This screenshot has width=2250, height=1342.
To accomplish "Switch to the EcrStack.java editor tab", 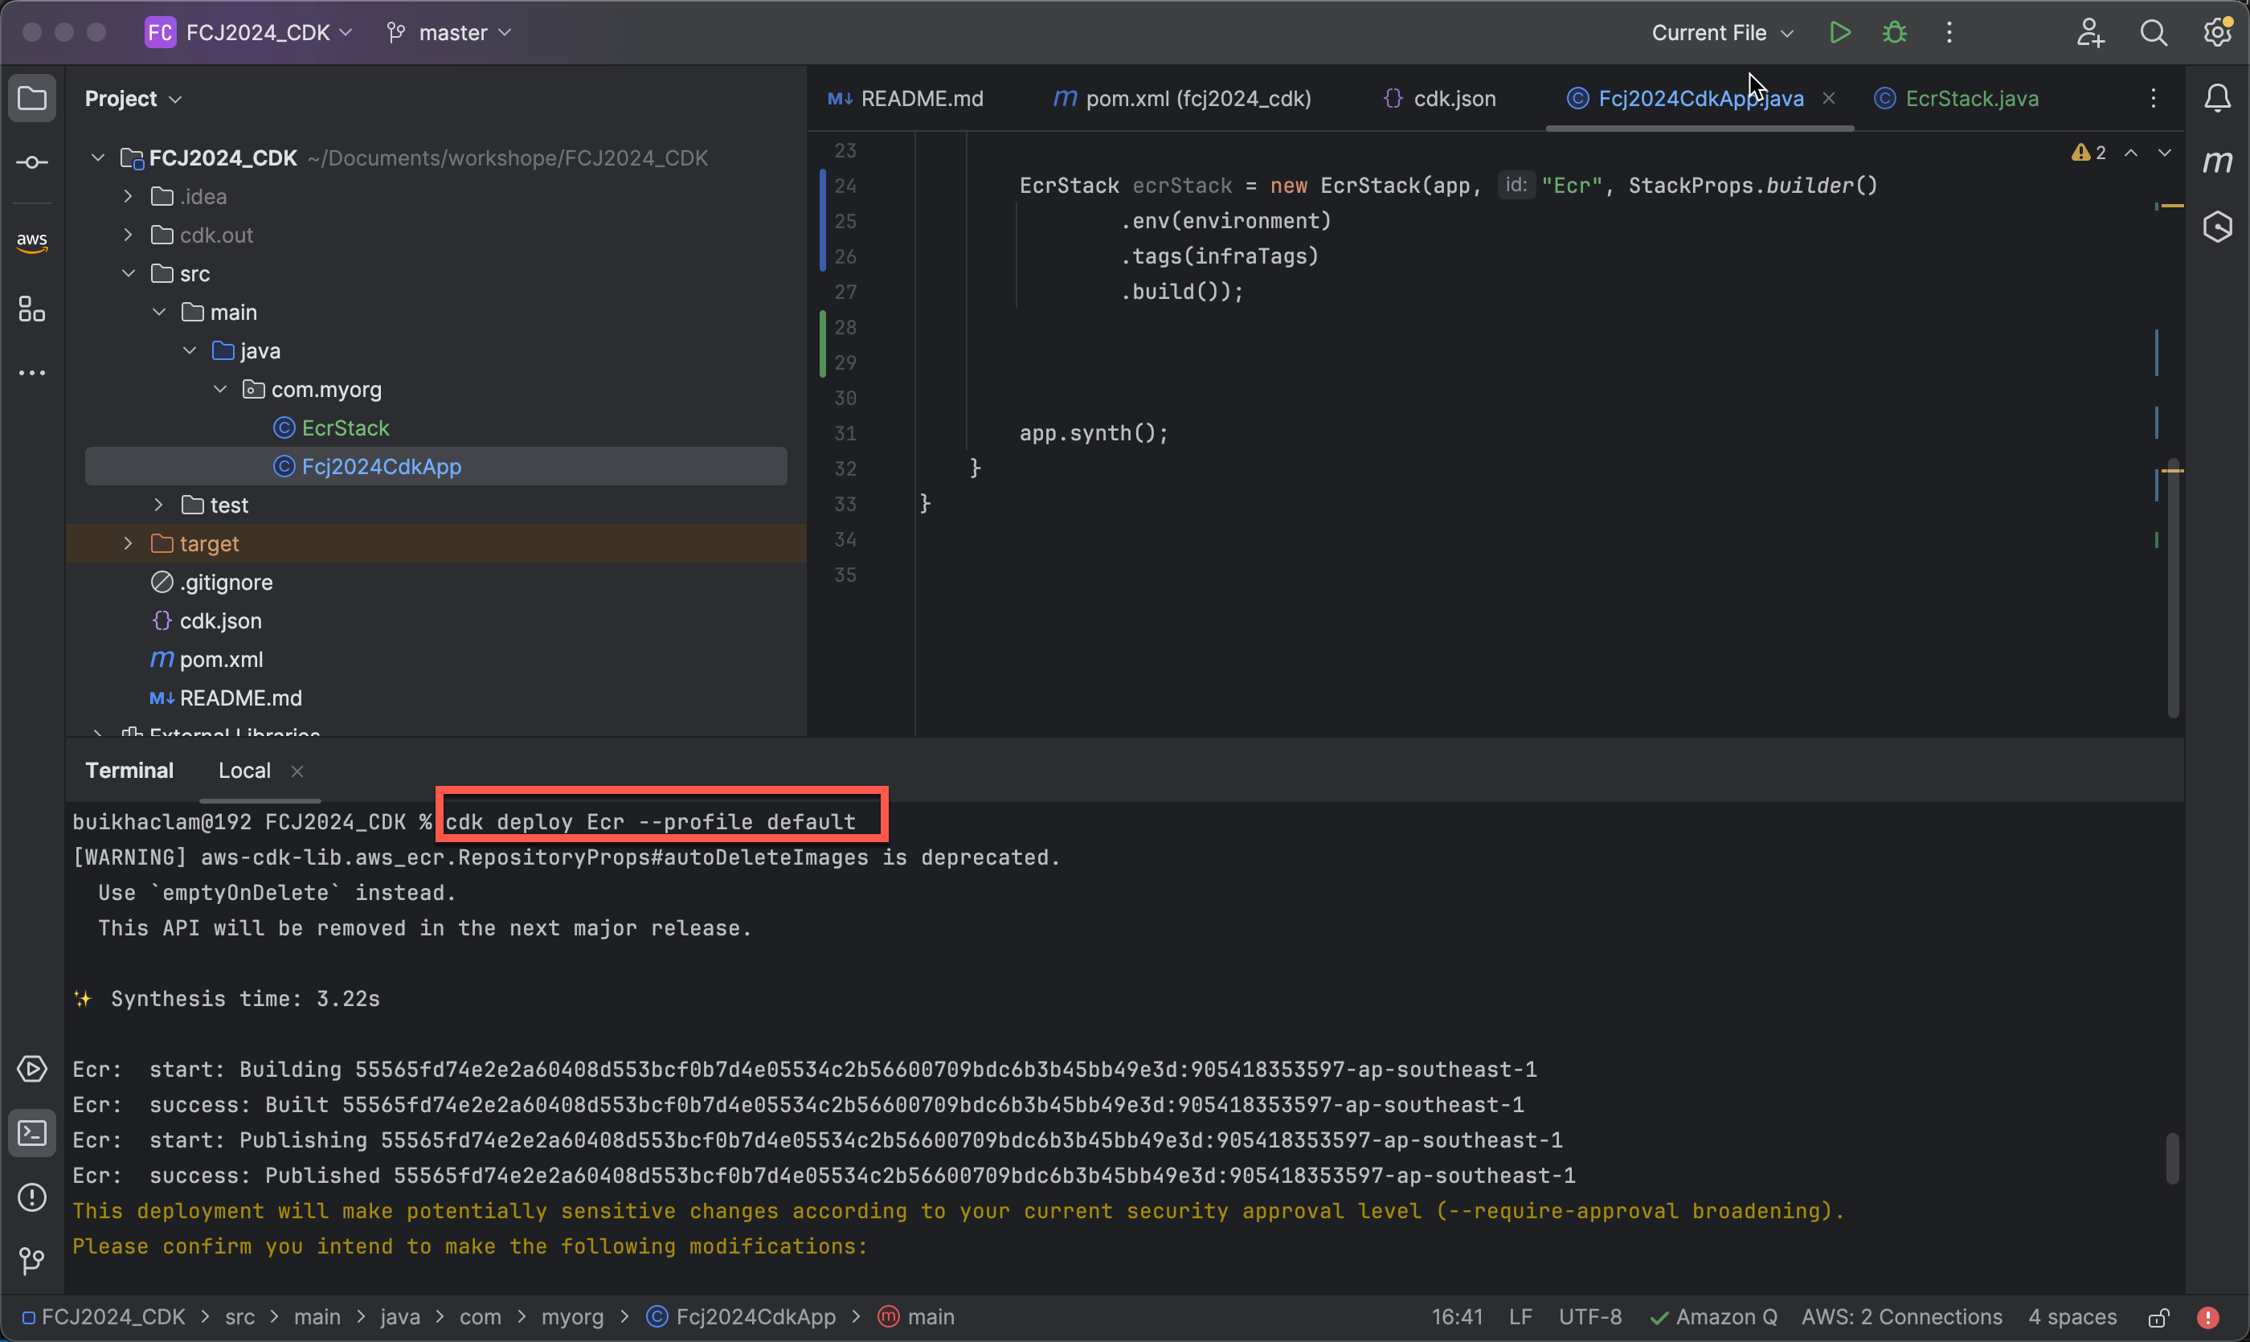I will point(1956,99).
